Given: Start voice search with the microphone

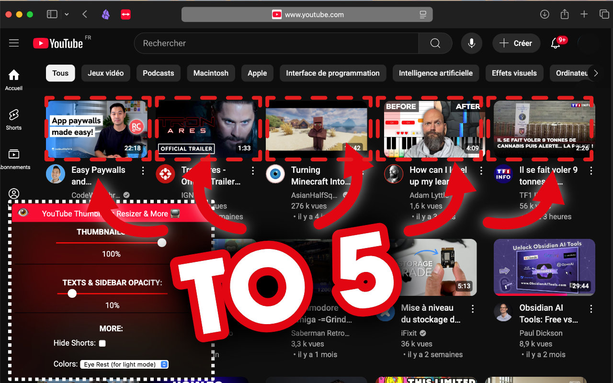Looking at the screenshot, I should tap(472, 43).
